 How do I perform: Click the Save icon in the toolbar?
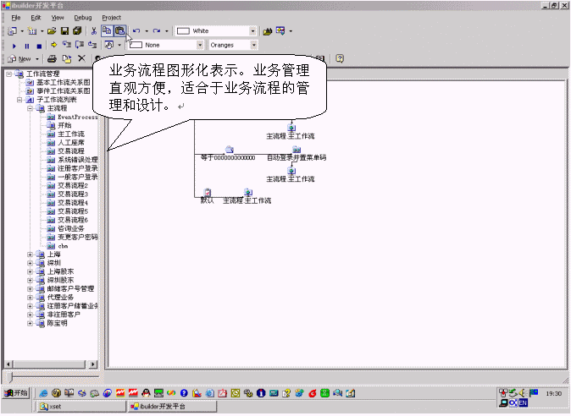[x=65, y=31]
